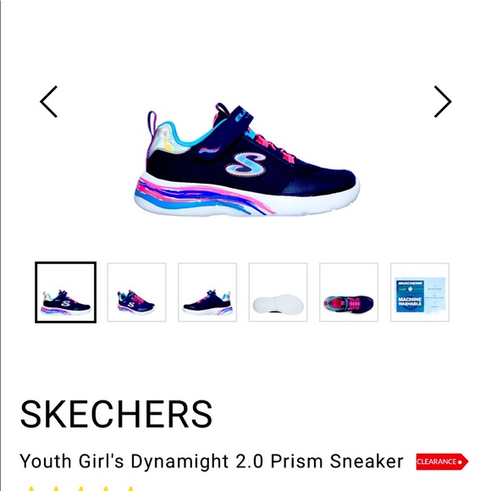Viewport: 491px width, 491px height.
Task: View the angled front sneaker thumbnail
Action: (x=136, y=292)
